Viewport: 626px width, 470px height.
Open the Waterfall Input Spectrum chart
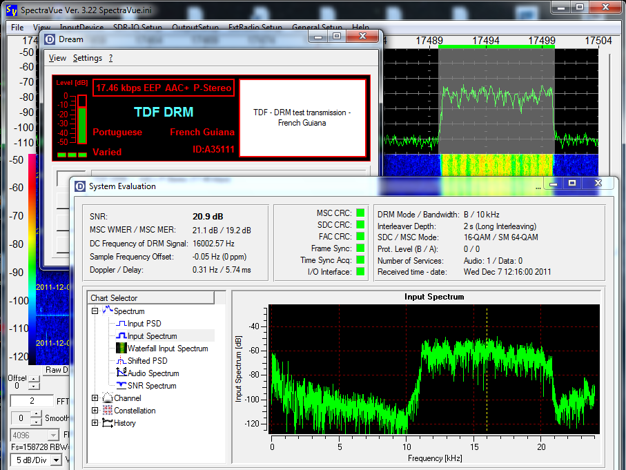pyautogui.click(x=167, y=349)
